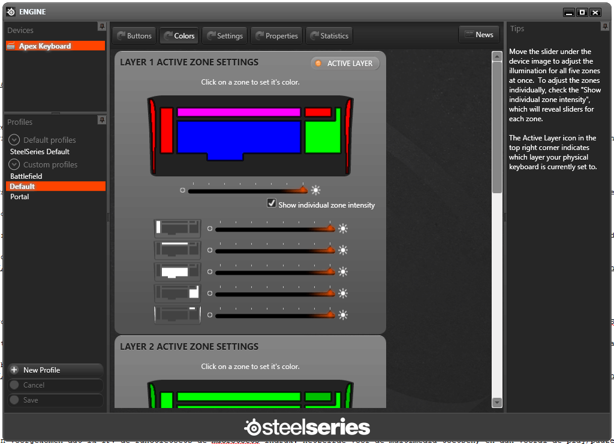Create a New Profile

56,370
